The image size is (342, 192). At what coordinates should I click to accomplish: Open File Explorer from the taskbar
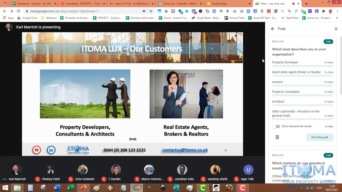17,188
